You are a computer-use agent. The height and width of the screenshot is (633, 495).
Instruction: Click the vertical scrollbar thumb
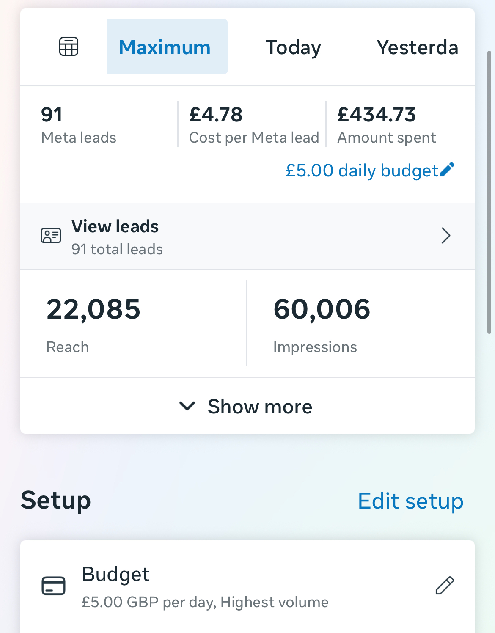(x=489, y=193)
